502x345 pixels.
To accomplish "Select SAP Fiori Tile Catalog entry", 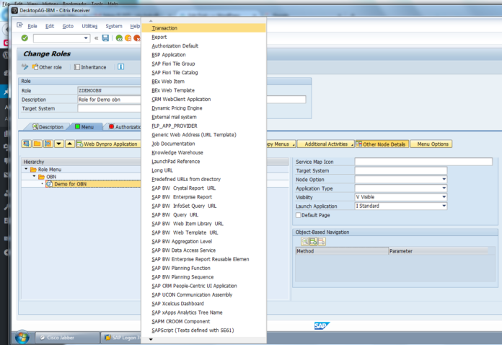I will [x=203, y=72].
